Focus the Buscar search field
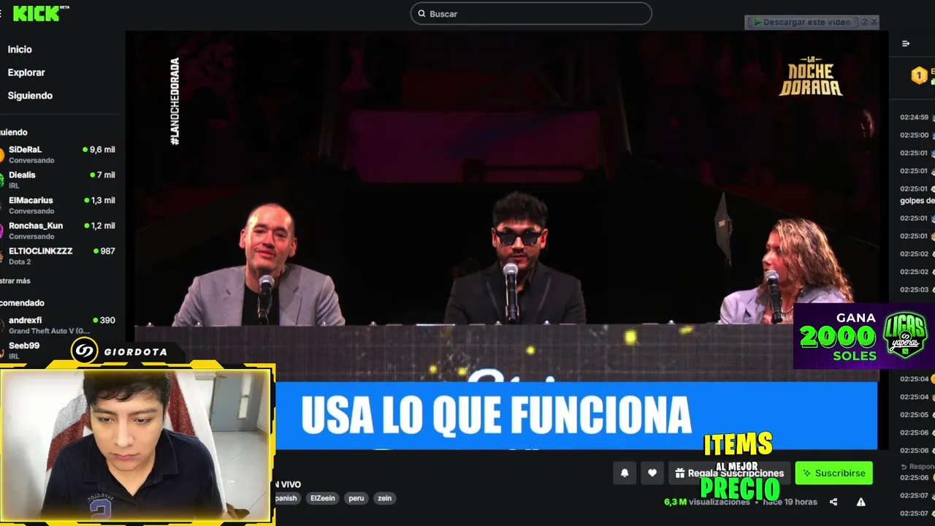 [x=531, y=13]
